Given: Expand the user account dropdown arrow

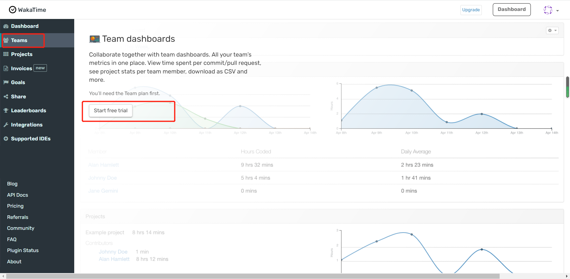Looking at the screenshot, I should [x=558, y=11].
